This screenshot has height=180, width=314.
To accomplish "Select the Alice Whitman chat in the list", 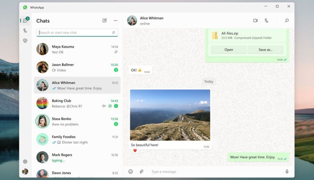I will [77, 85].
